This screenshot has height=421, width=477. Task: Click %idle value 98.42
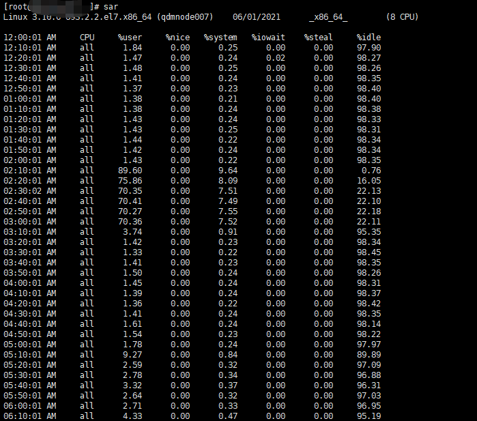click(368, 304)
